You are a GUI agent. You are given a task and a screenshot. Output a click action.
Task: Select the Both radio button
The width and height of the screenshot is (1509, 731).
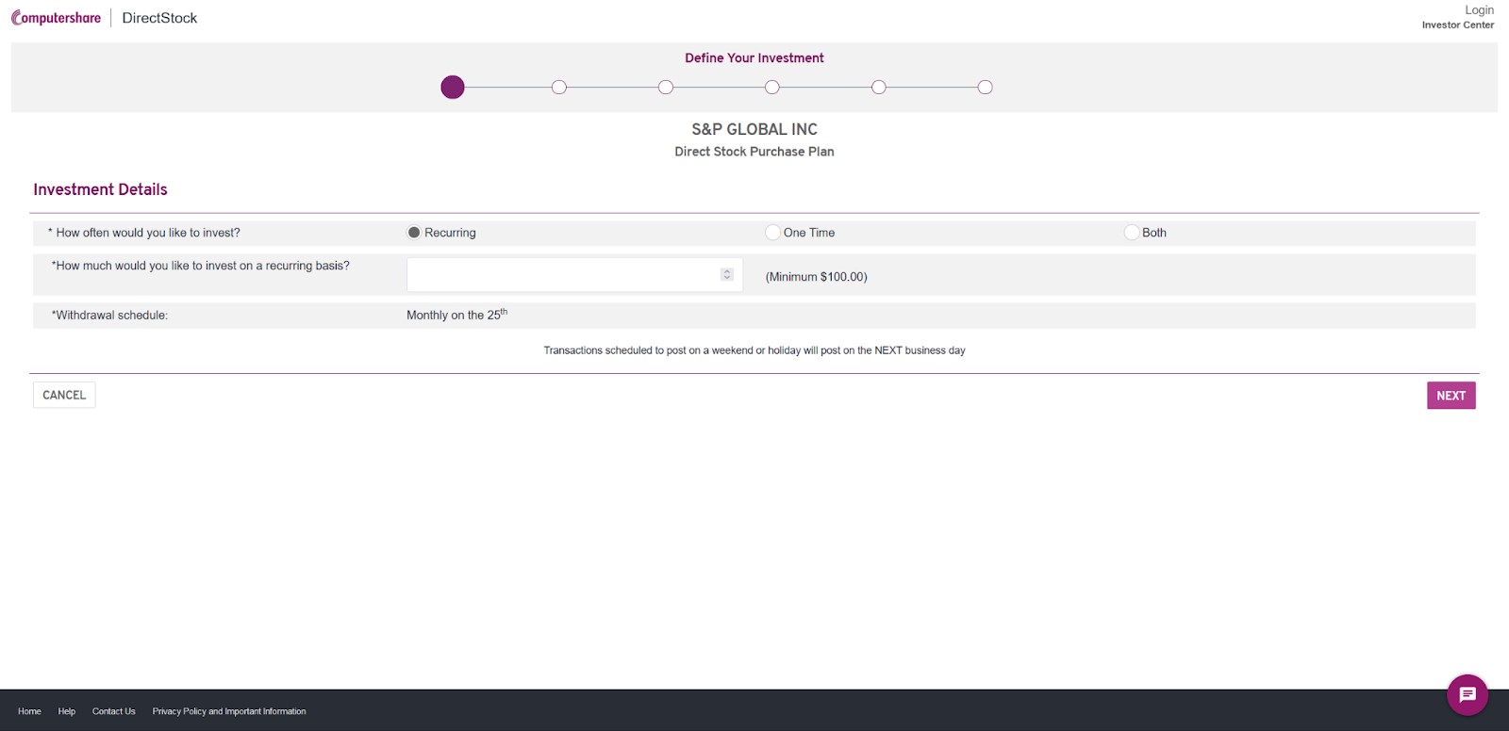click(1132, 233)
